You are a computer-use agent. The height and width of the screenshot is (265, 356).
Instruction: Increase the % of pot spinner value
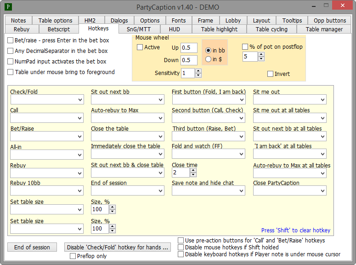[261, 54]
